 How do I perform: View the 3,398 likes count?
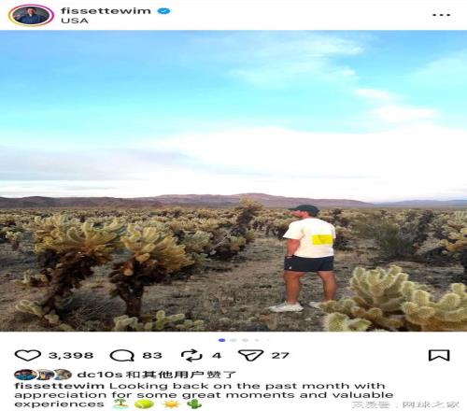click(x=71, y=355)
